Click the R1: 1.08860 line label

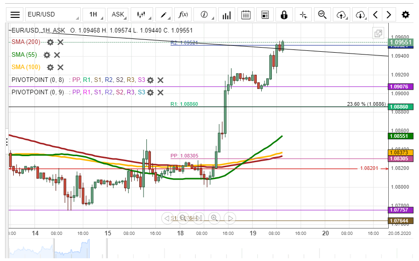pos(184,104)
